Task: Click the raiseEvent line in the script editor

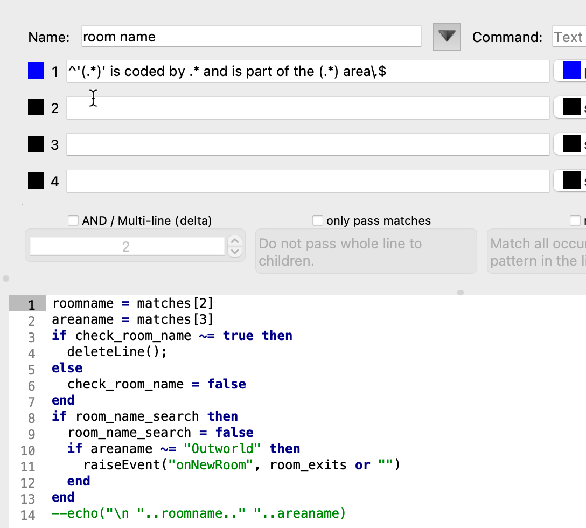Action: (242, 465)
